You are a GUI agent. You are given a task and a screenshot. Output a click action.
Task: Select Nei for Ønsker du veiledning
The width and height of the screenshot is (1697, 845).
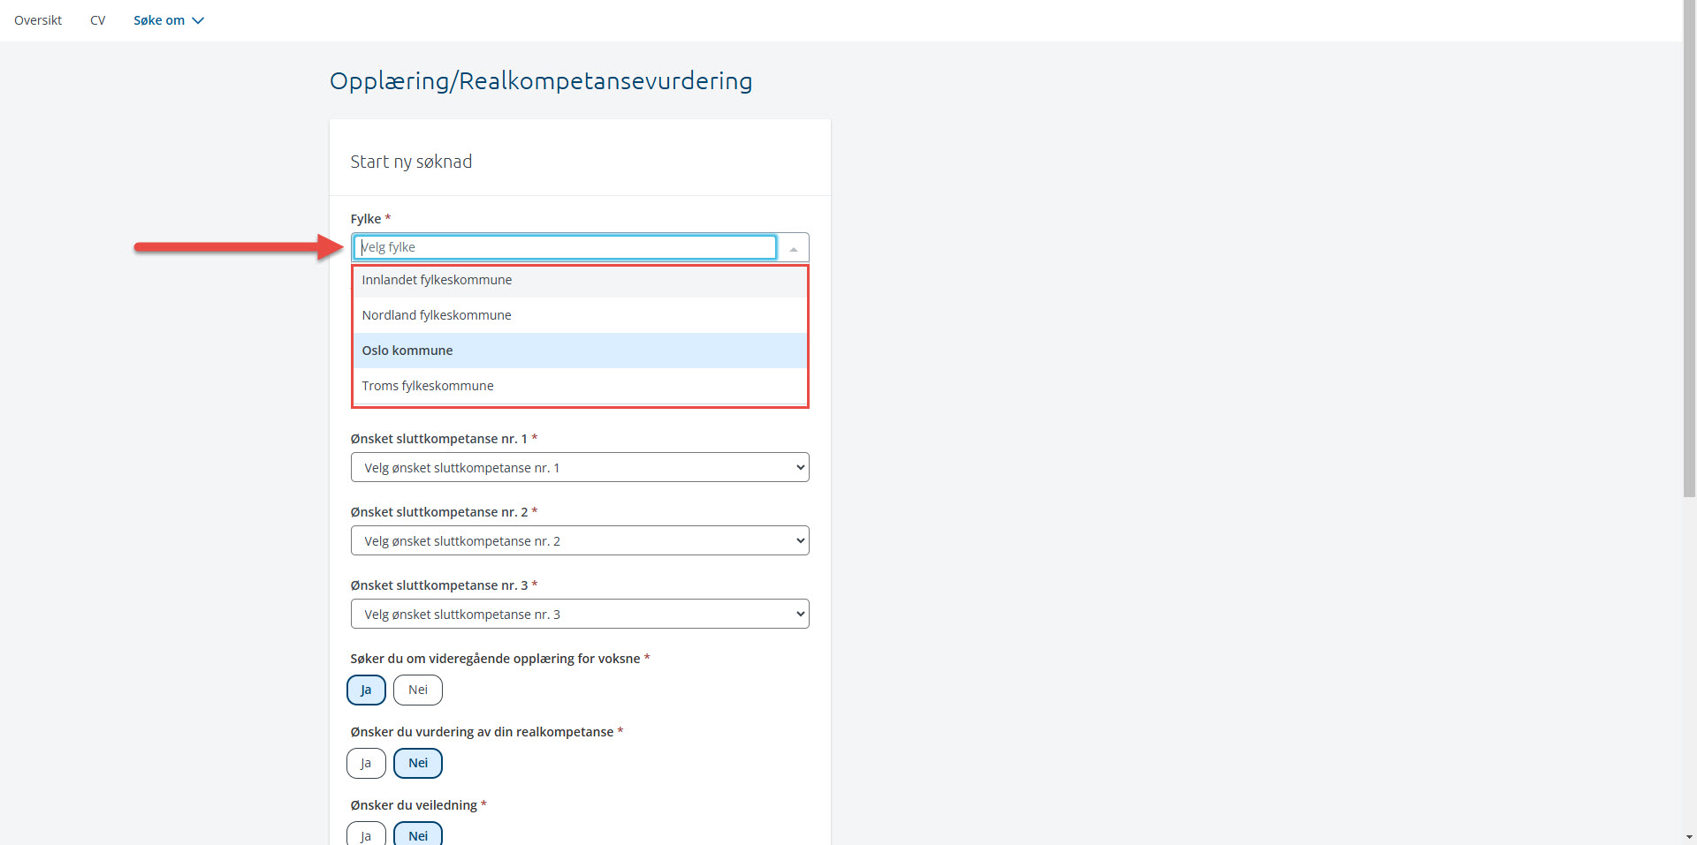point(417,834)
